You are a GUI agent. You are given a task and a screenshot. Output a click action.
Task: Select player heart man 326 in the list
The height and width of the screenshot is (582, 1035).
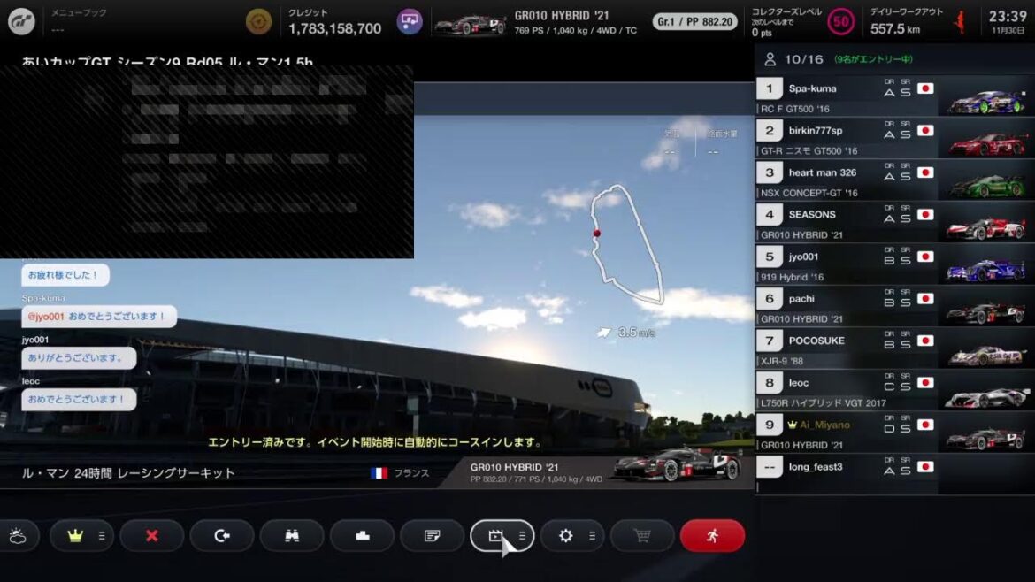(x=895, y=180)
